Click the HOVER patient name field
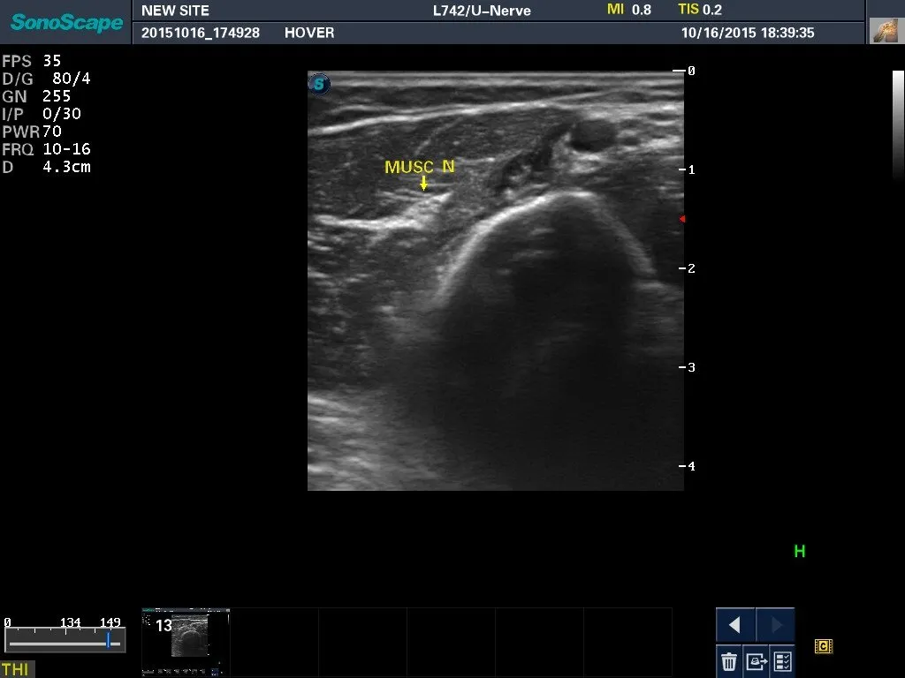This screenshot has height=678, width=905. pos(309,33)
